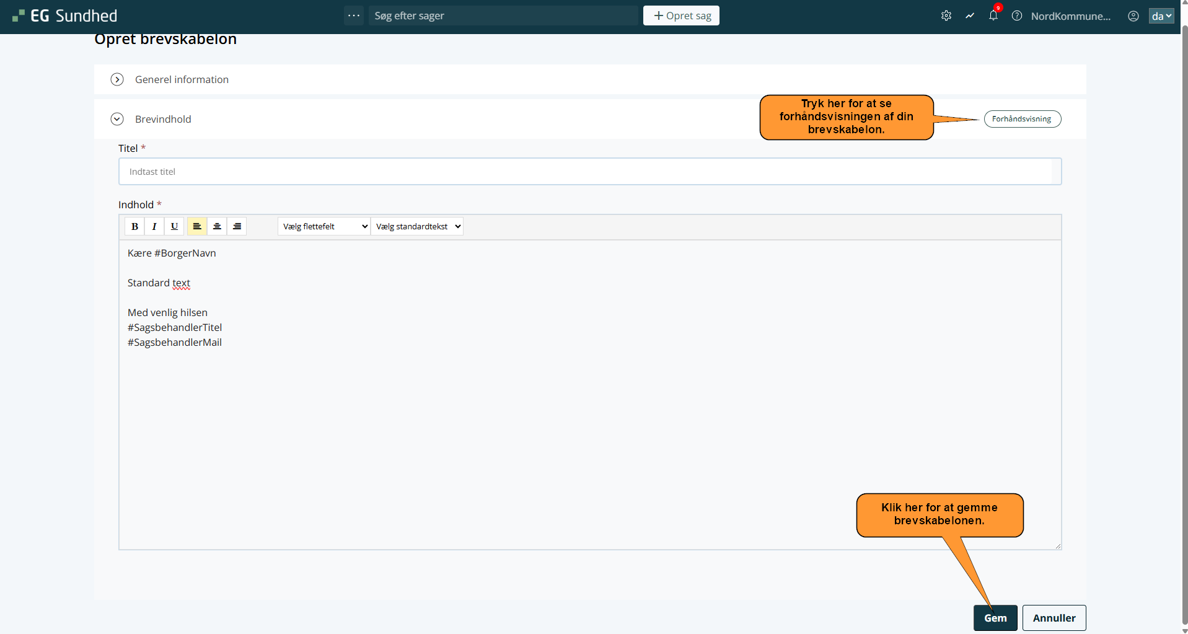Open the settings gear icon

pyautogui.click(x=946, y=16)
